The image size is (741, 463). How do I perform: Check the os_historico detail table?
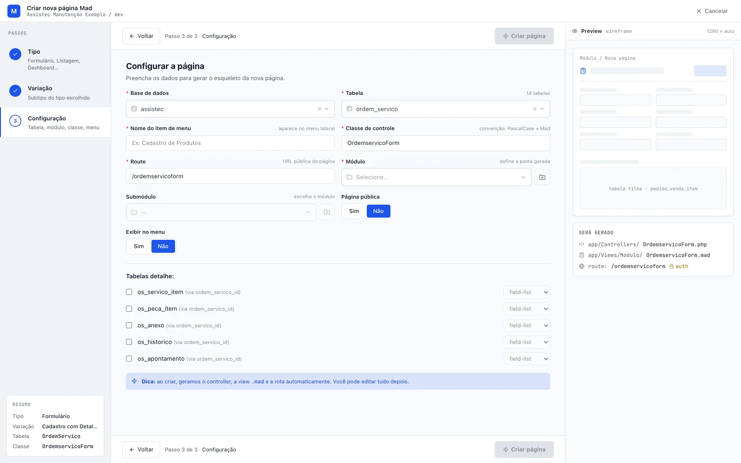coord(129,342)
